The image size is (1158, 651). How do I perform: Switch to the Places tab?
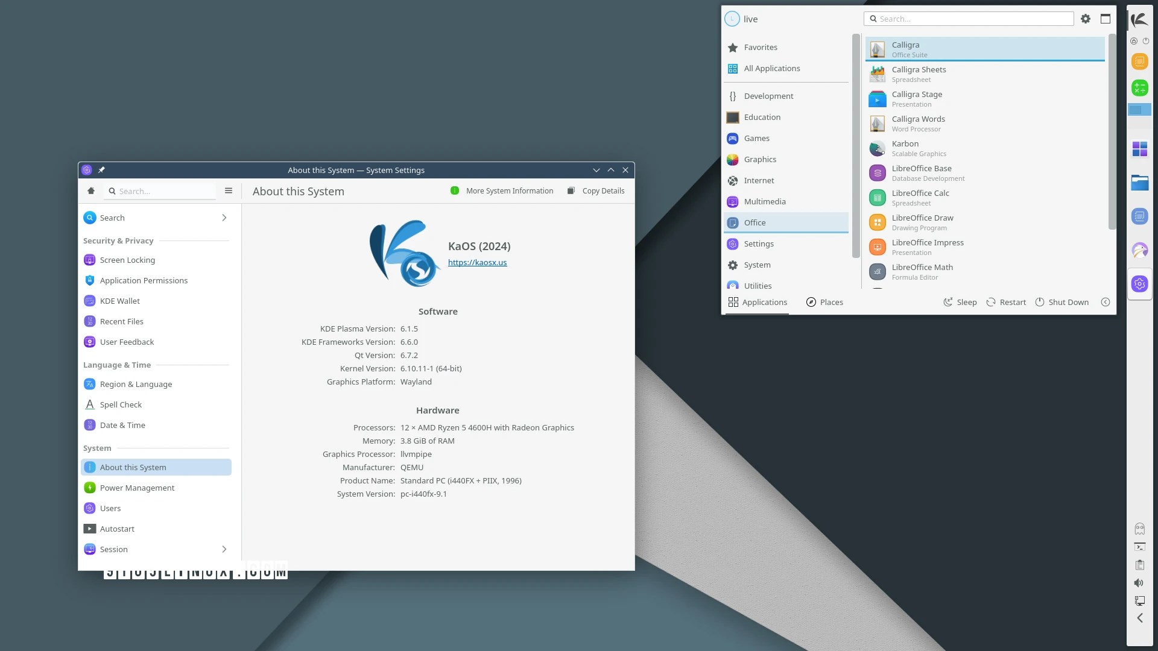(x=824, y=302)
